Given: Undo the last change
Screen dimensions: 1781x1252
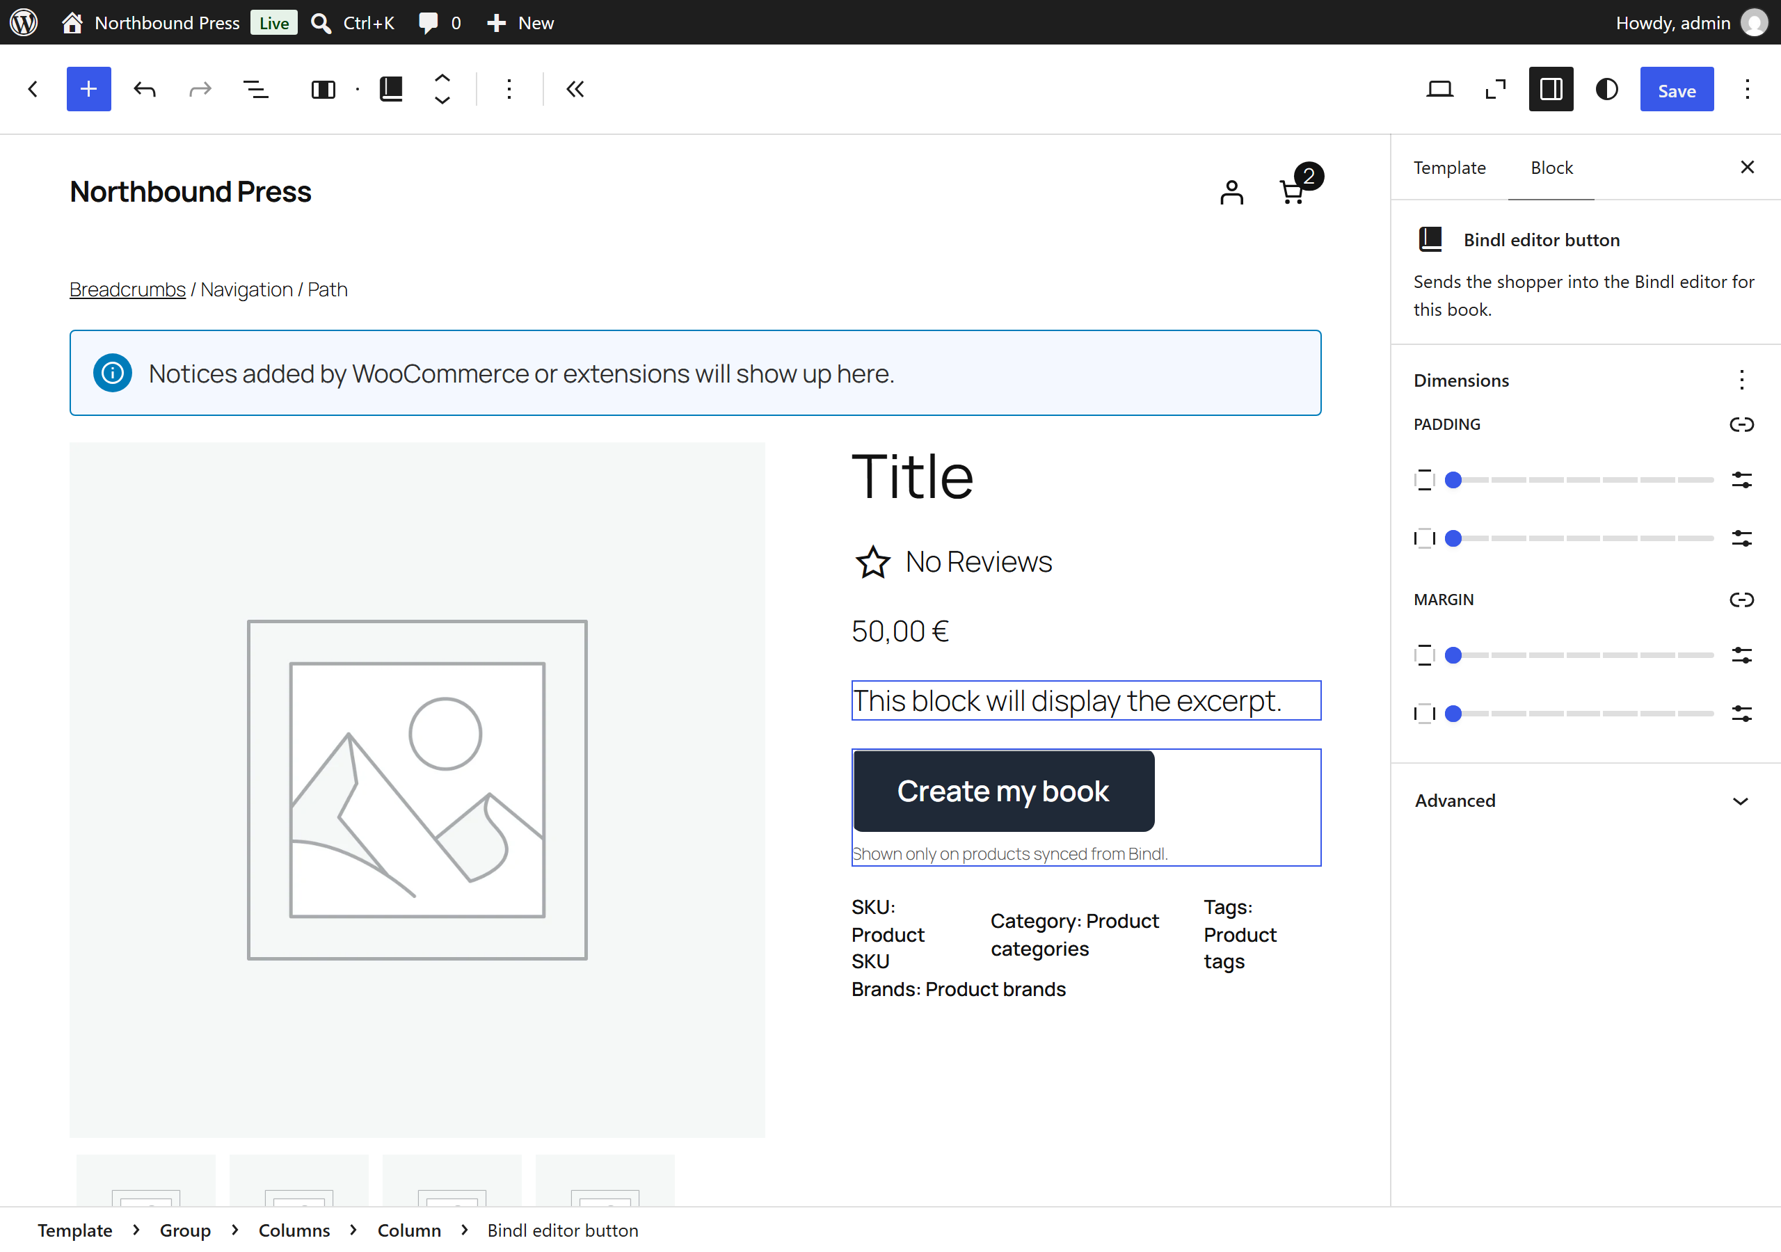Looking at the screenshot, I should (x=144, y=89).
